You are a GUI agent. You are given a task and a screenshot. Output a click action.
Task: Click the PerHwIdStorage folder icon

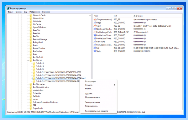coord(31,39)
